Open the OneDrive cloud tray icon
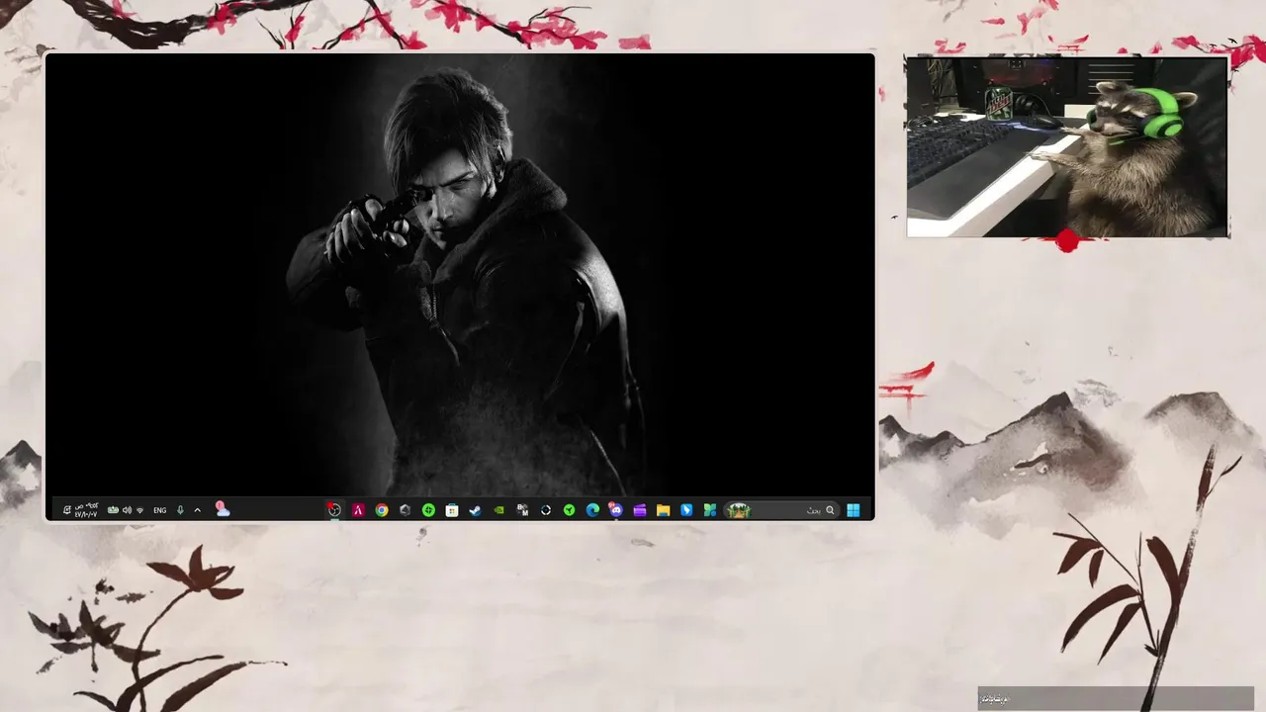 (223, 509)
